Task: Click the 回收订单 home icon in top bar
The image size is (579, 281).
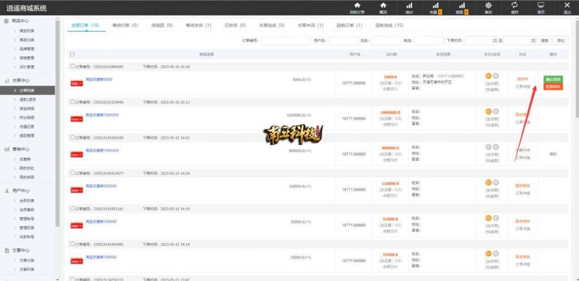Action: [357, 7]
